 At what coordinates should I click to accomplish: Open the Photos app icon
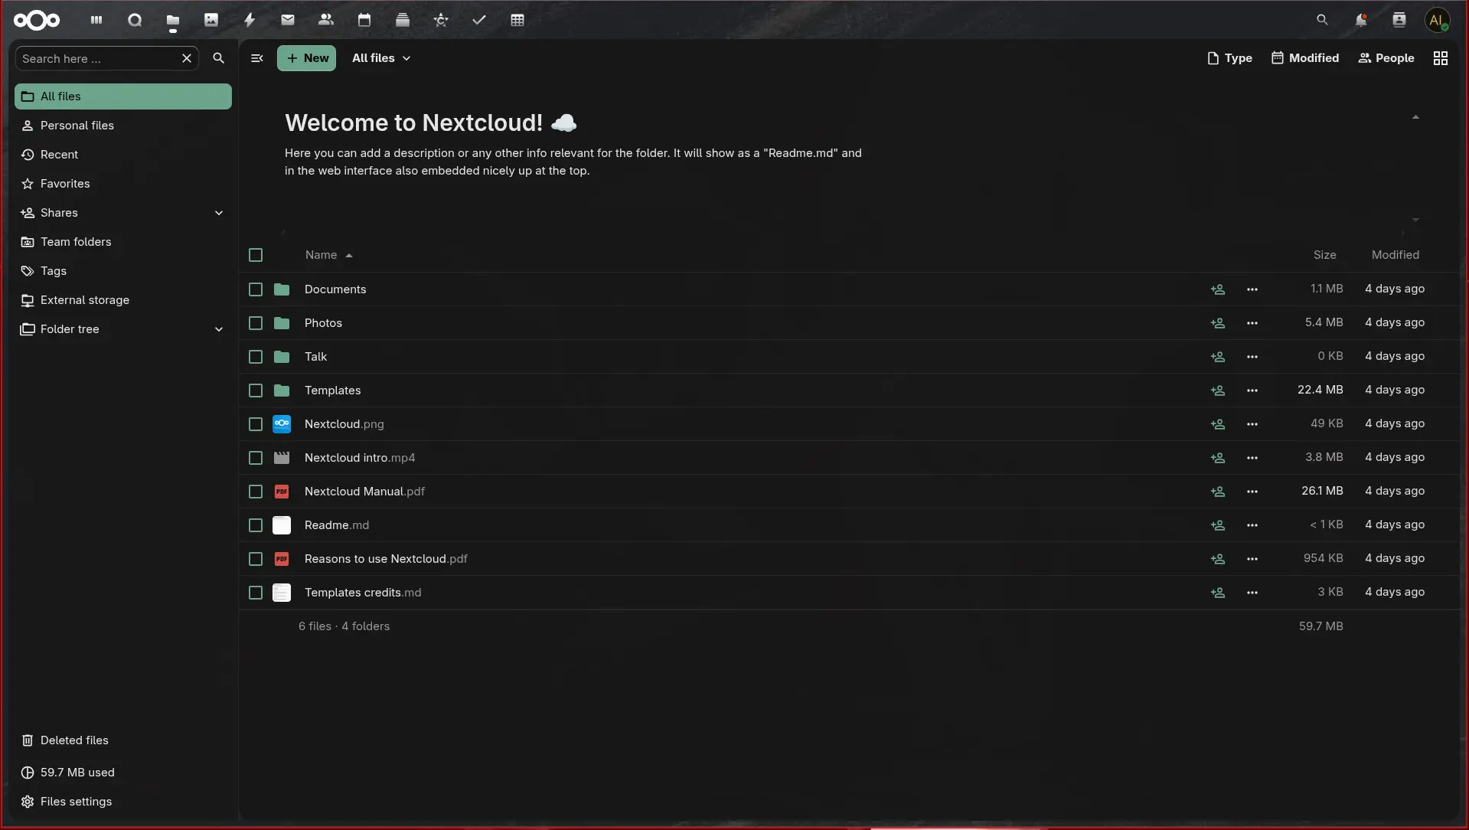(211, 20)
